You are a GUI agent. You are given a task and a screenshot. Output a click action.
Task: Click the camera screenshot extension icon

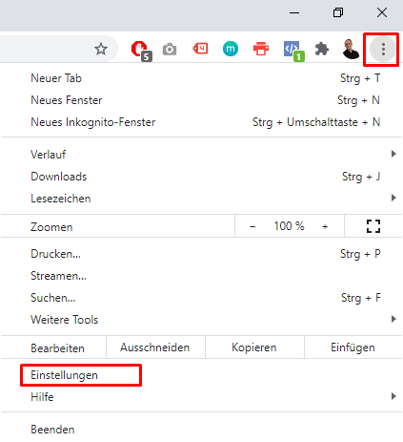coord(170,50)
